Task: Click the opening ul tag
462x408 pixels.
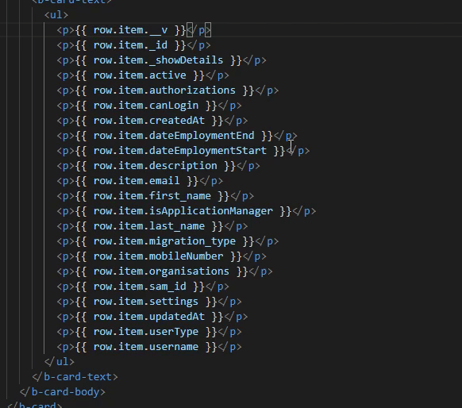Action: coord(56,15)
